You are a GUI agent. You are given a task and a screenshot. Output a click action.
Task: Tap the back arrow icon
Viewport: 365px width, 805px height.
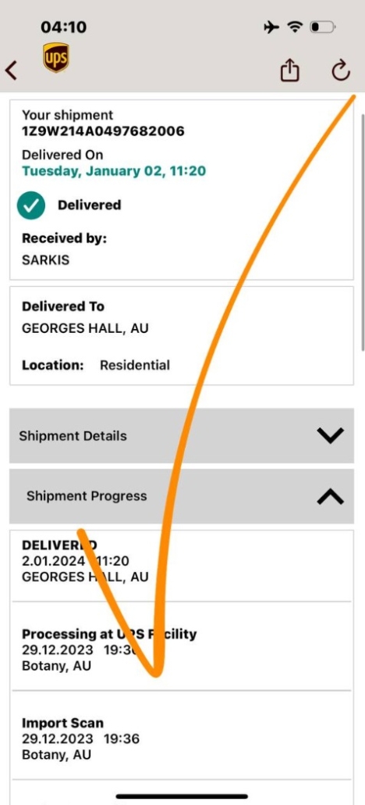pos(11,70)
